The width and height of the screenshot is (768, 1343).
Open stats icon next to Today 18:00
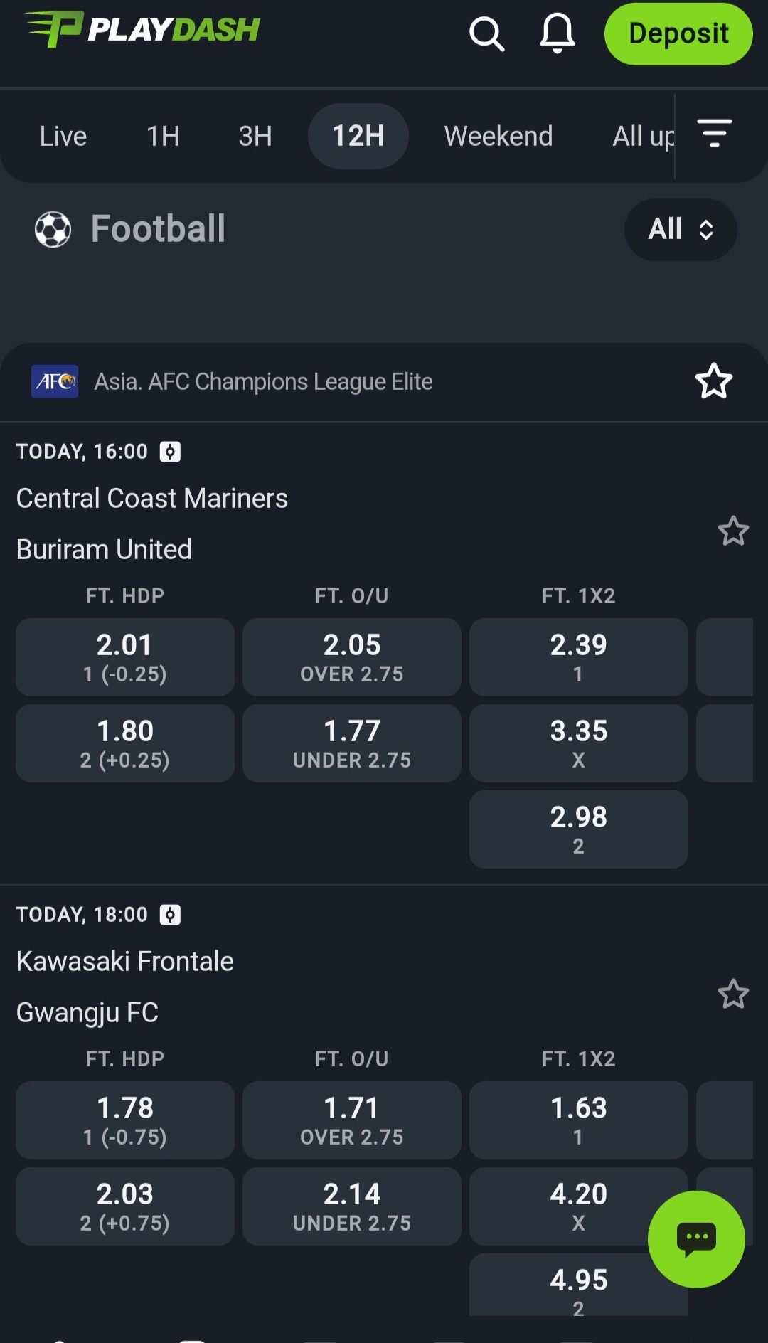tap(170, 915)
